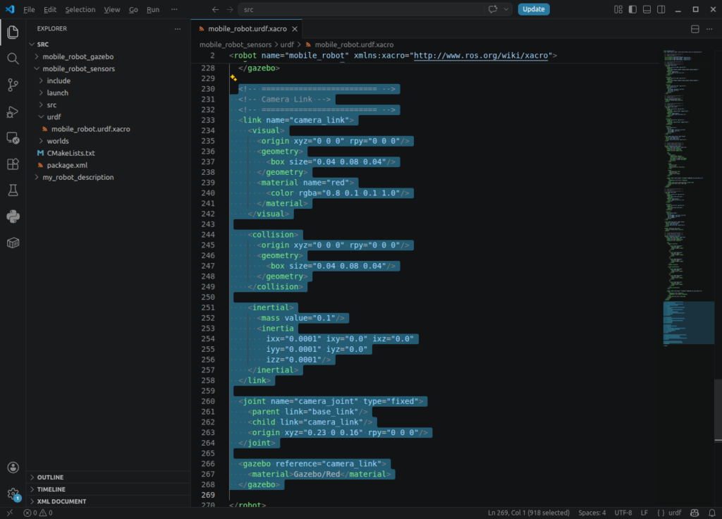Open the Extensions view icon
Viewport: 722px width, 519px height.
coord(13,164)
